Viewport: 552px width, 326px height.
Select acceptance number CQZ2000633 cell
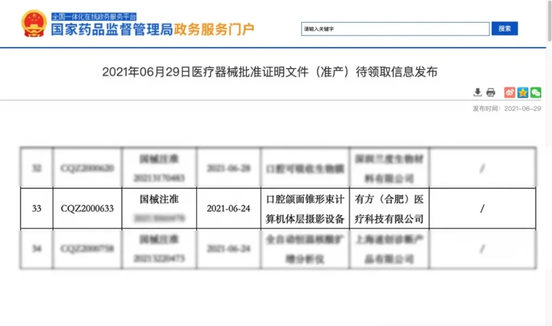click(x=87, y=208)
